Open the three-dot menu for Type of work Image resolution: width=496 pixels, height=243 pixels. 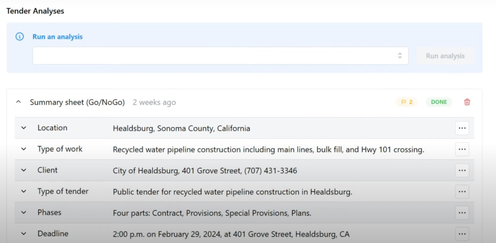click(462, 149)
